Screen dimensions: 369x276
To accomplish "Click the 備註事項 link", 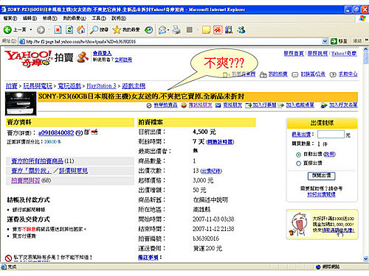I will coord(148,258).
